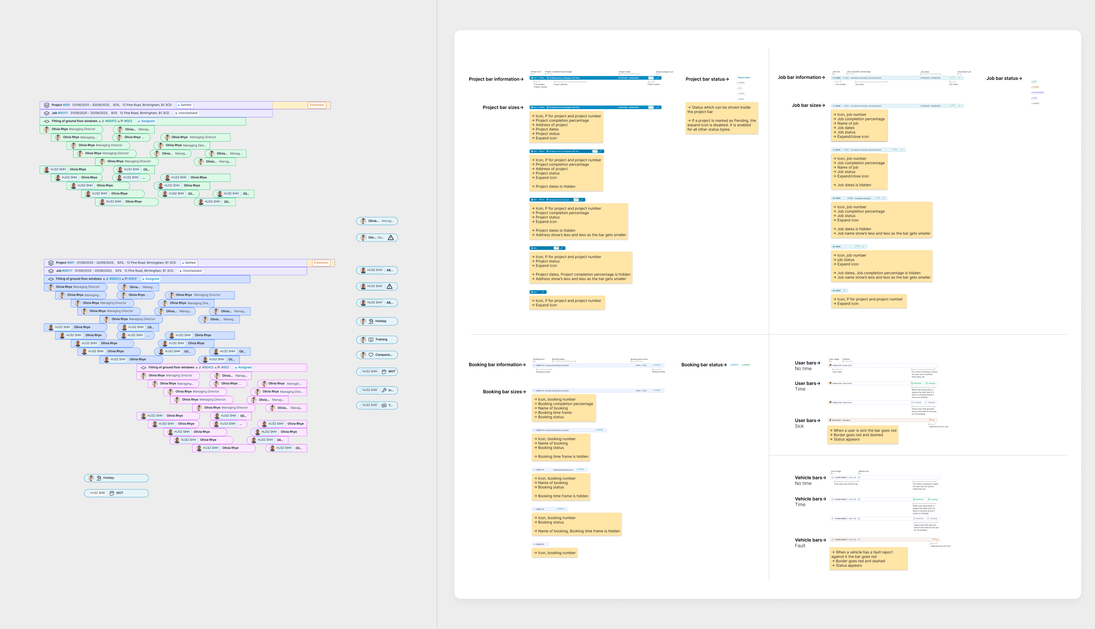Viewport: 1095px width, 629px height.
Task: Select the sticky note about sick users
Action: (863, 435)
